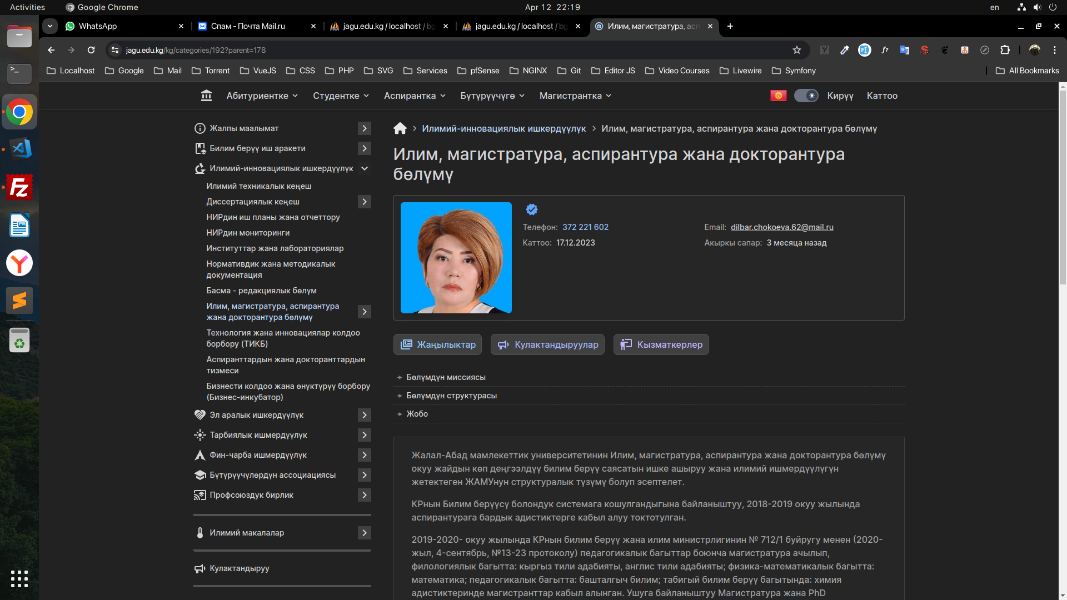Viewport: 1067px width, 600px height.
Task: Open FileZilla from the dock
Action: (x=19, y=188)
